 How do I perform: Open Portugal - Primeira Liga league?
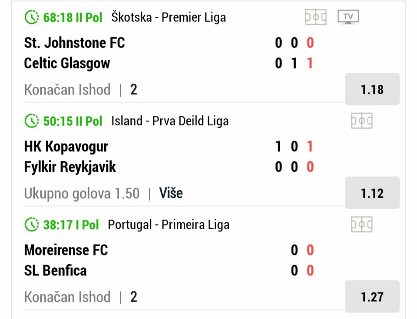click(169, 225)
